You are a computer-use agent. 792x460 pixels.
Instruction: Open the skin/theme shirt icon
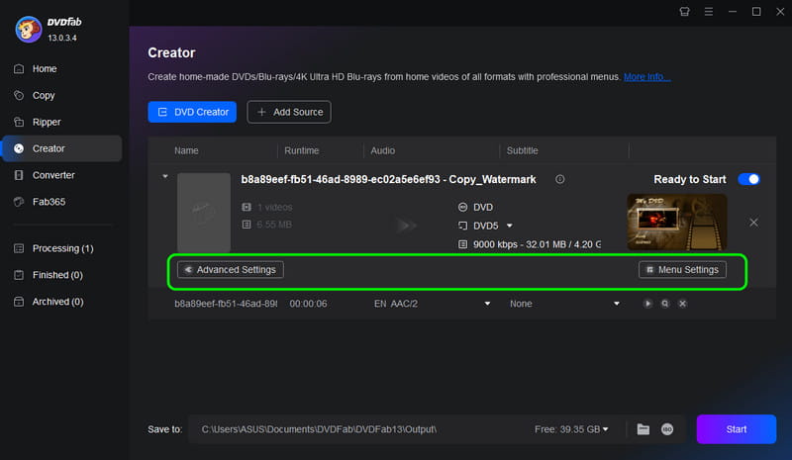click(684, 12)
